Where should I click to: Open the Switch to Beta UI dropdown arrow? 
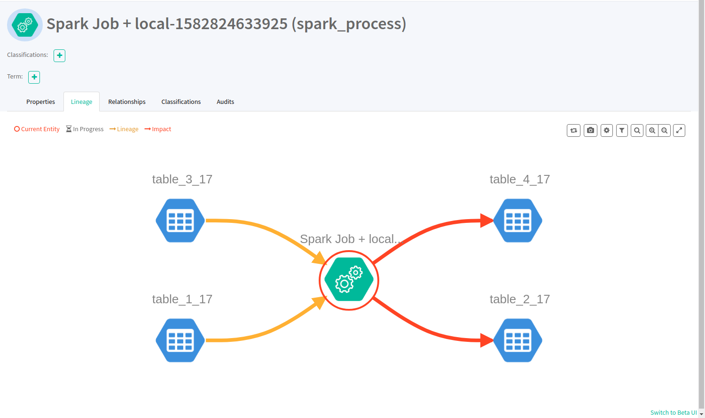[x=701, y=413]
